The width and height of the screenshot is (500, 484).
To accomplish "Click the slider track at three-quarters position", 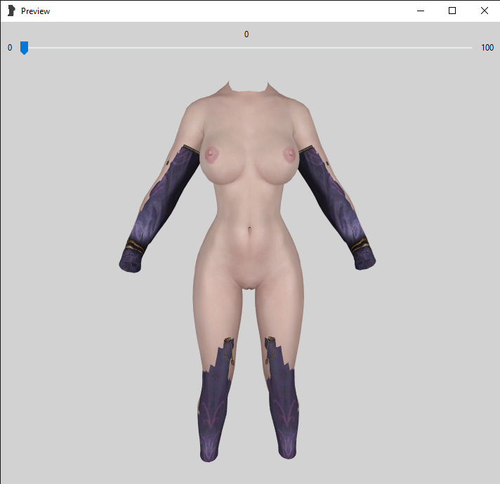I will coord(360,48).
